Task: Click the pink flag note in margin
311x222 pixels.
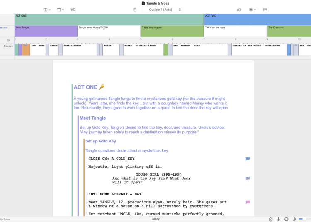Action: click(x=248, y=202)
